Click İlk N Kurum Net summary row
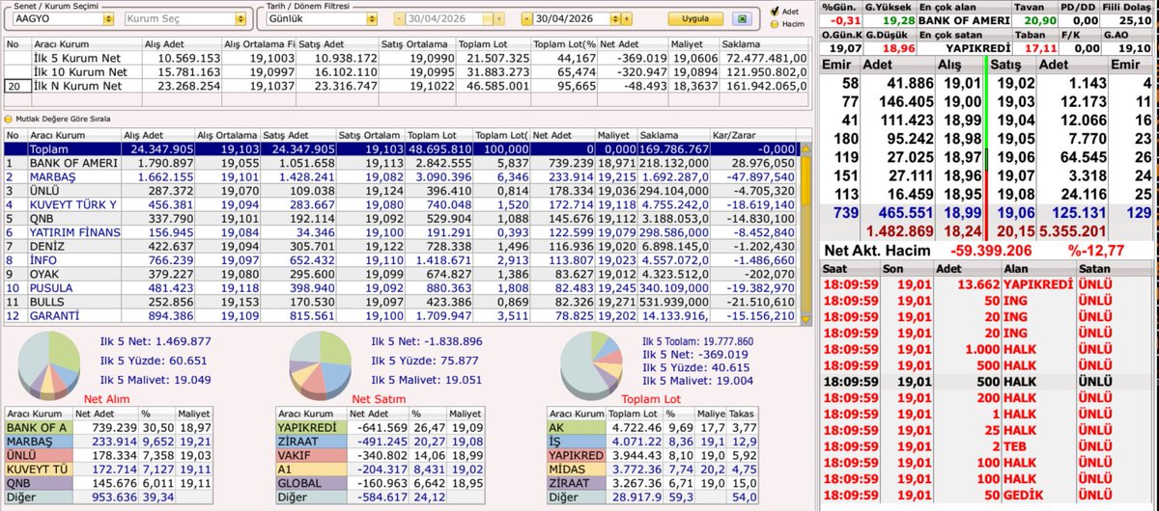1159x511 pixels. click(406, 86)
